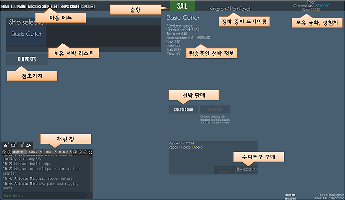
Task: Click chat message 'Magnum: build ships'
Action: click(27, 164)
